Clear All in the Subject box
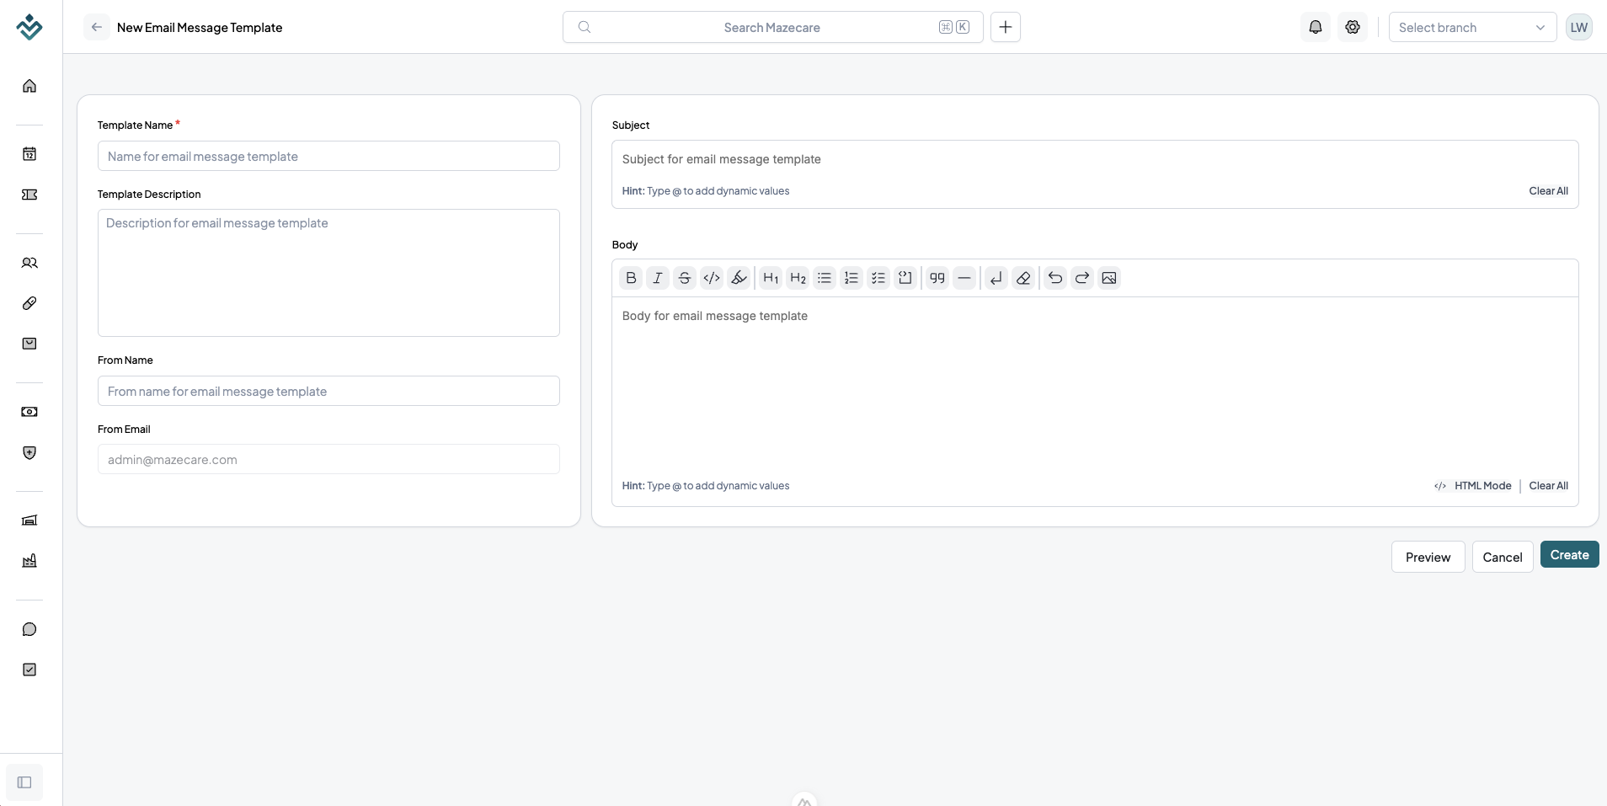 click(1548, 191)
